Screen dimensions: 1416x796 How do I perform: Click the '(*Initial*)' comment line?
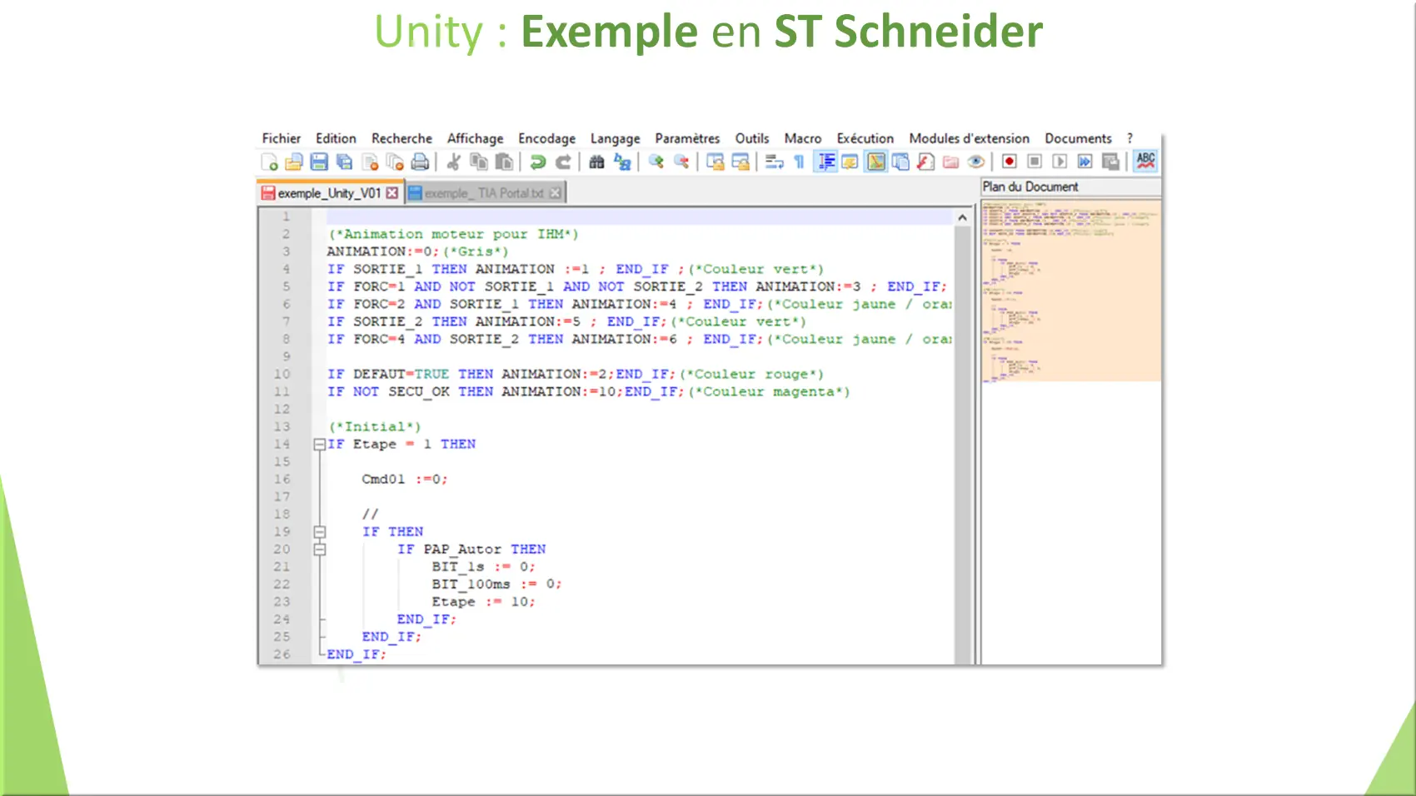coord(375,427)
